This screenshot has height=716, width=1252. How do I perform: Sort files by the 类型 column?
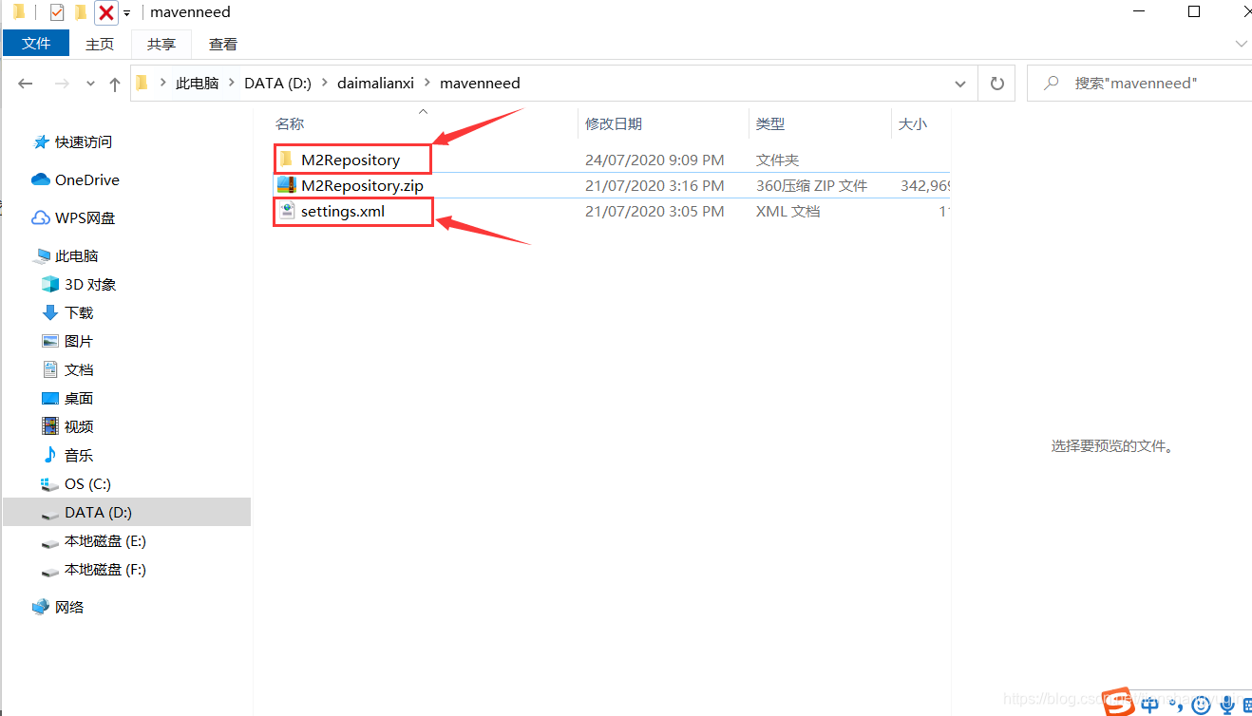tap(770, 123)
